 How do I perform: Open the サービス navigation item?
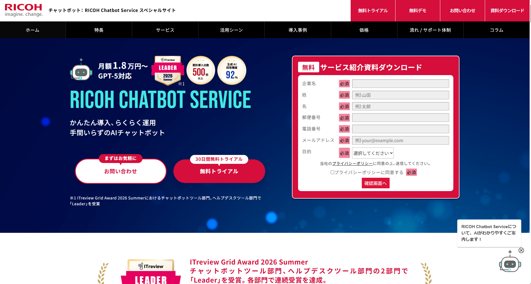[x=165, y=30]
